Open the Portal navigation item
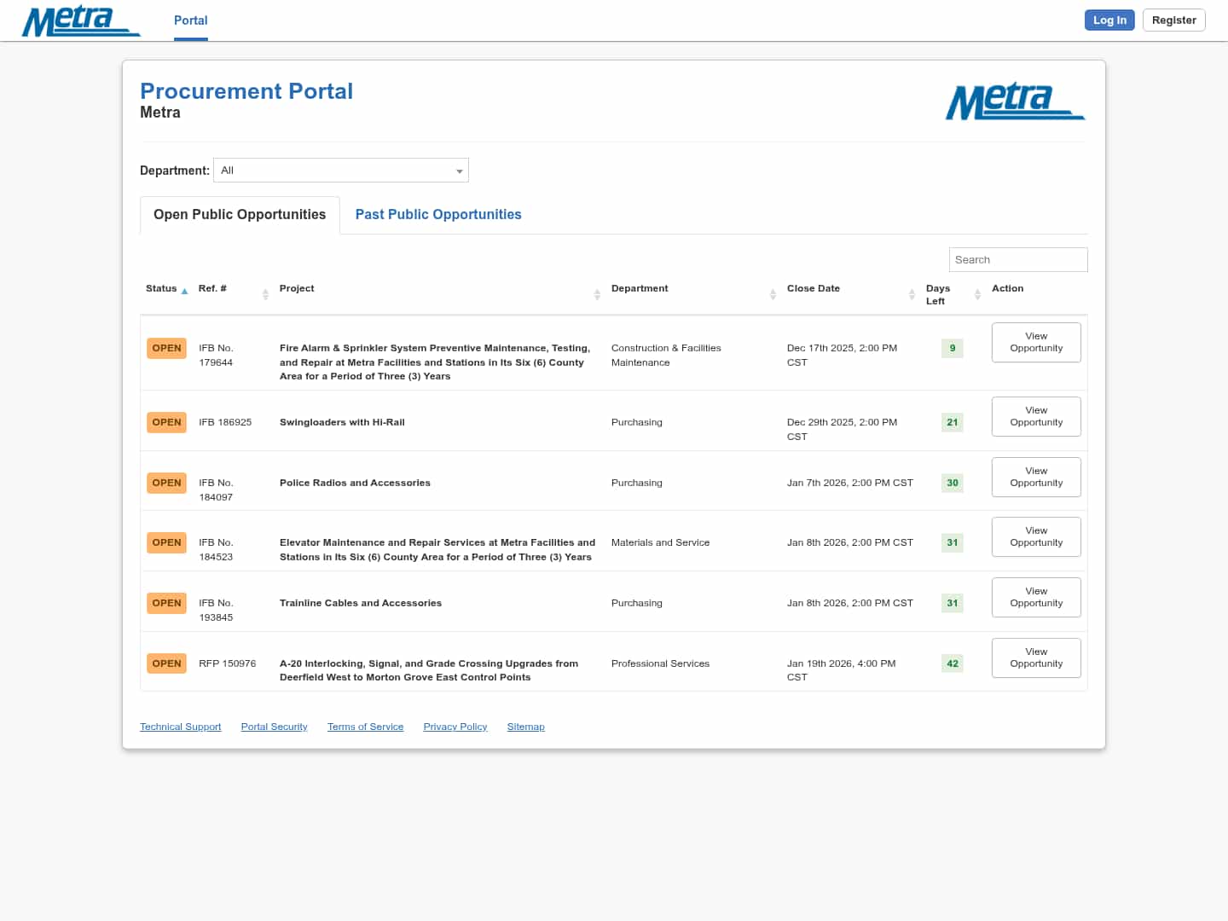 (190, 20)
